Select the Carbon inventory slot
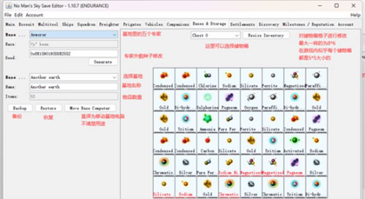The height and width of the screenshot is (199, 365). 207,143
